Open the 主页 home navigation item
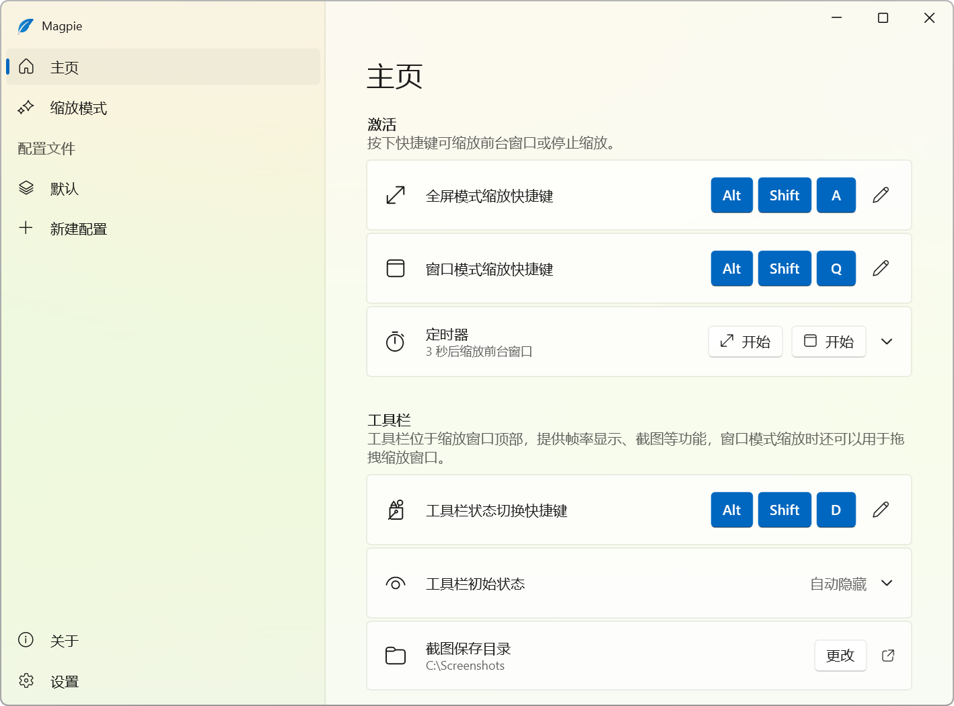The image size is (954, 706). click(x=163, y=67)
